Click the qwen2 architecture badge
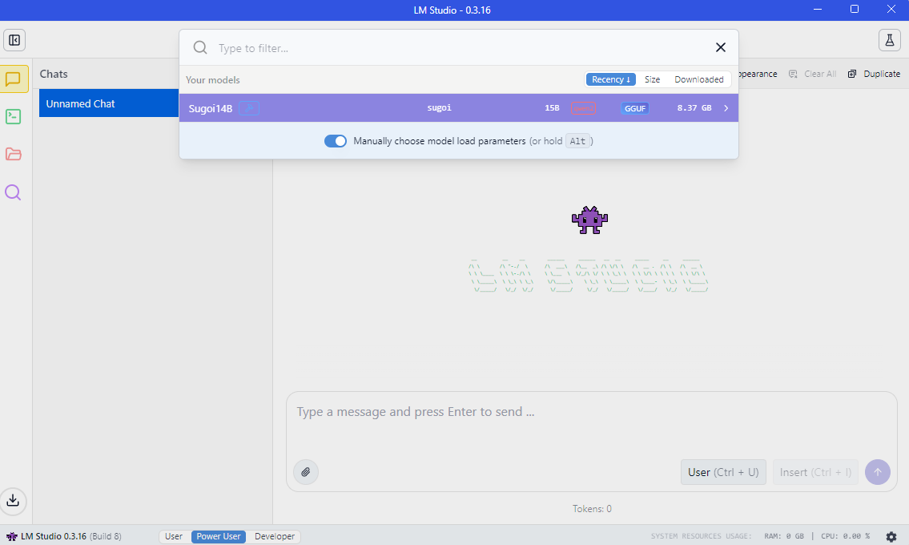This screenshot has height=545, width=909. pyautogui.click(x=583, y=108)
